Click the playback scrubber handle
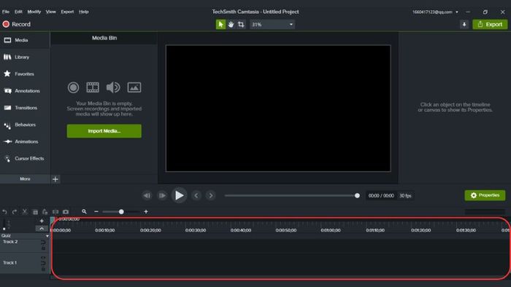Viewport: 511px width, 287px height. [357, 196]
